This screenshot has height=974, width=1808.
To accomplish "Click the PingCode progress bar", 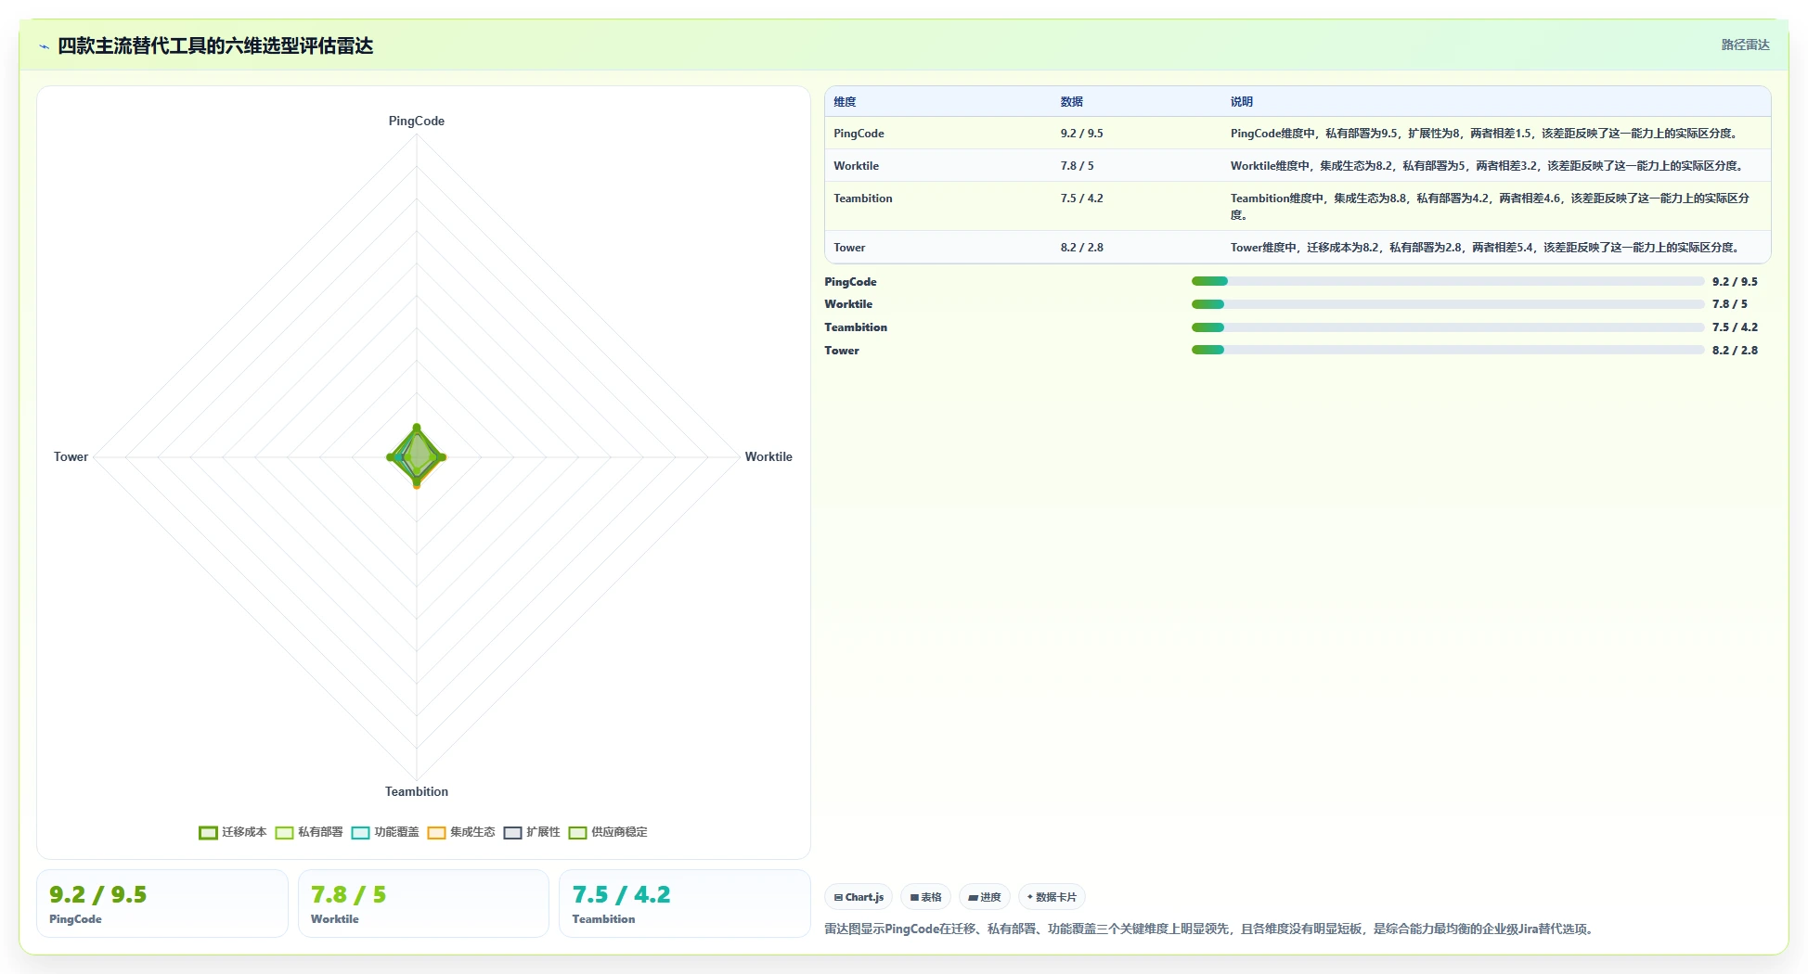I will pos(1448,281).
